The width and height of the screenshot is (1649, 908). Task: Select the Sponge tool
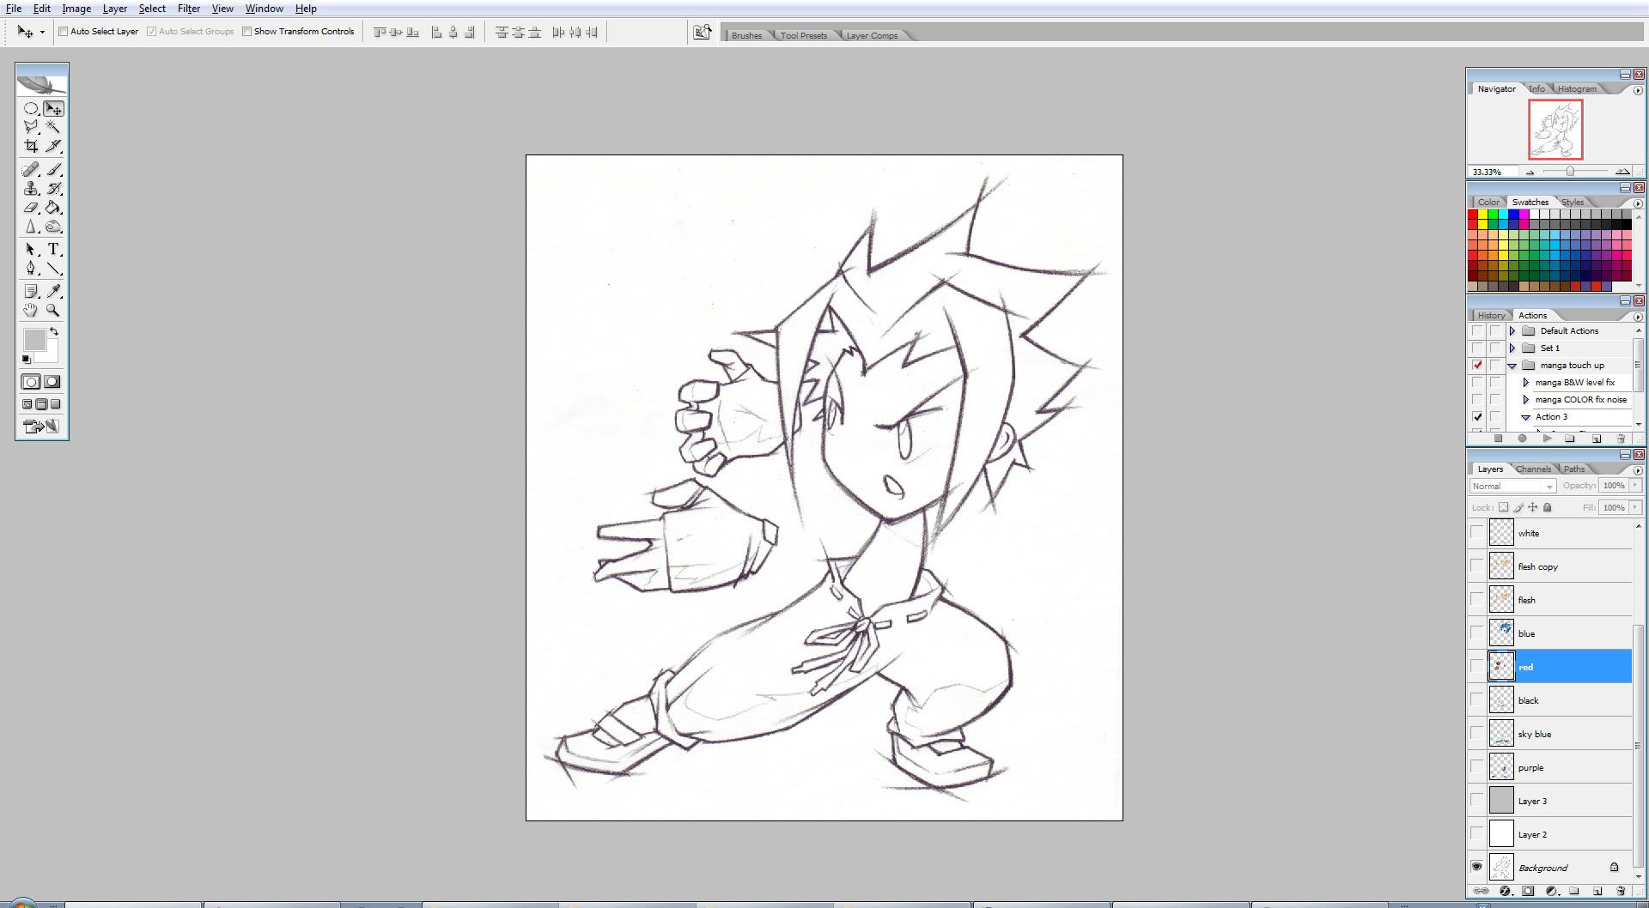coord(53,227)
